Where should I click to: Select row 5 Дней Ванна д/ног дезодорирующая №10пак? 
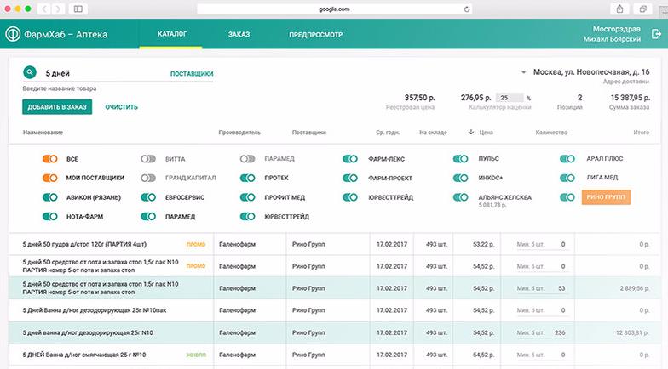(x=334, y=310)
